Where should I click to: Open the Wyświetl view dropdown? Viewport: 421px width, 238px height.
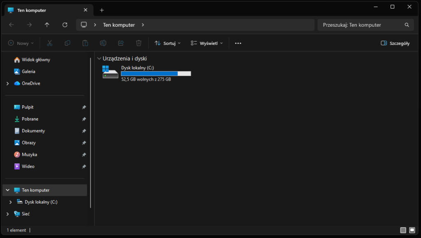click(206, 43)
